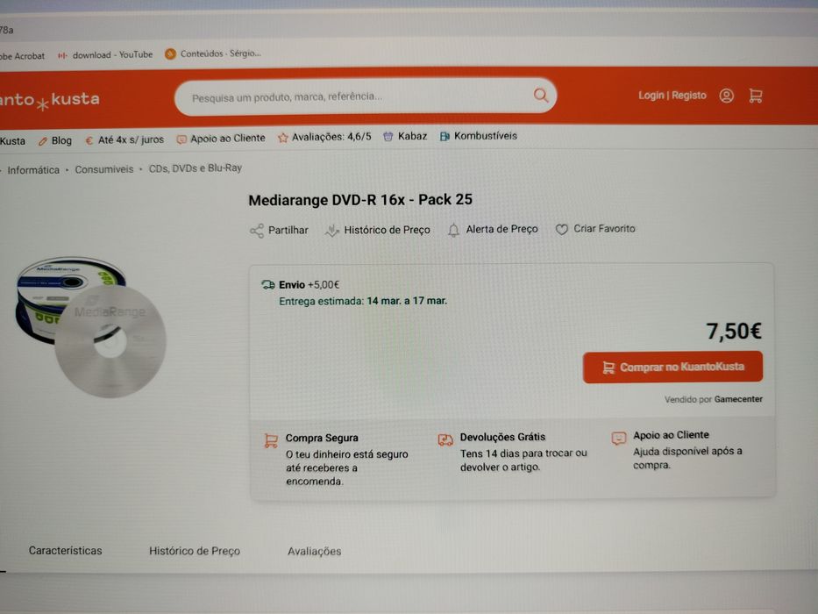818x614 pixels.
Task: Click the Consumíveis breadcrumb link
Action: point(103,169)
